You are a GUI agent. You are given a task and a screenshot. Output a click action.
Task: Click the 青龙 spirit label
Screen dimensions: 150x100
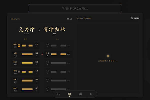[15, 71]
